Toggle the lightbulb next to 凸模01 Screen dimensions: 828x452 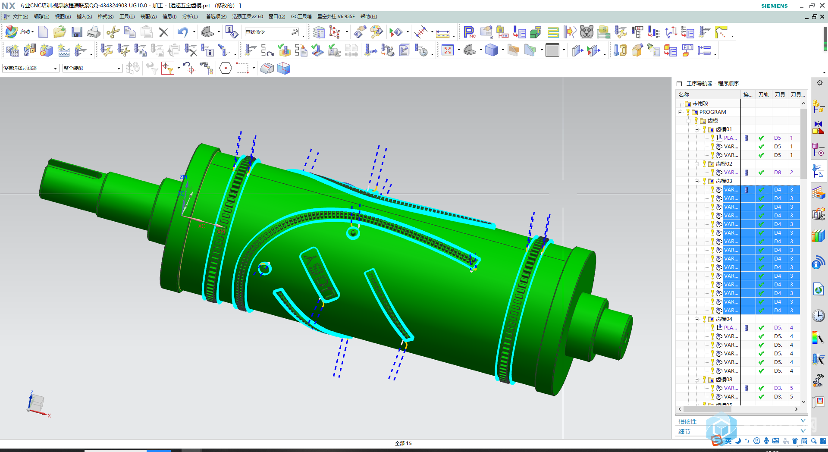(x=705, y=129)
